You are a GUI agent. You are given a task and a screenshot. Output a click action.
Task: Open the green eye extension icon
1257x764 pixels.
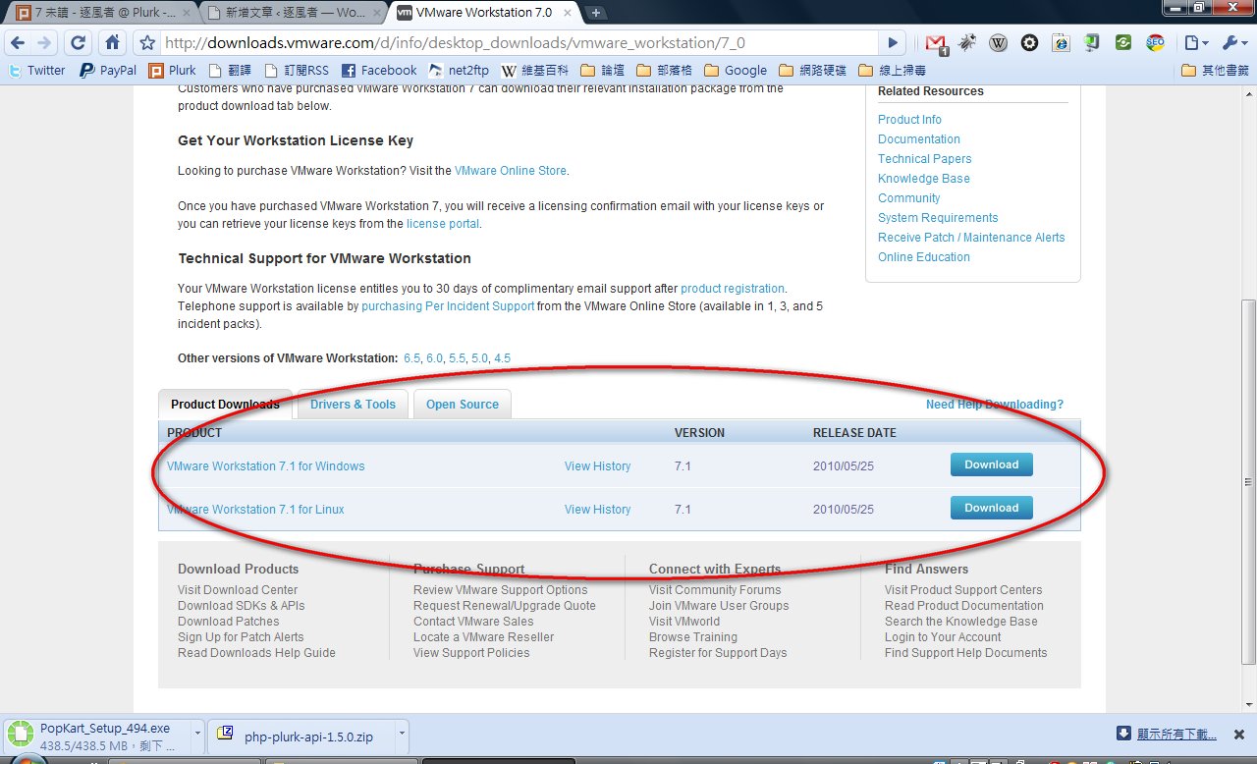coord(1123,43)
